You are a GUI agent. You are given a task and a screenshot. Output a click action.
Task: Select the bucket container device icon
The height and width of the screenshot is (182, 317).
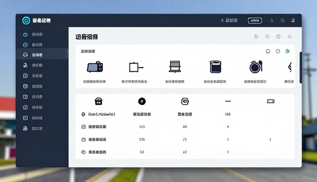point(215,67)
